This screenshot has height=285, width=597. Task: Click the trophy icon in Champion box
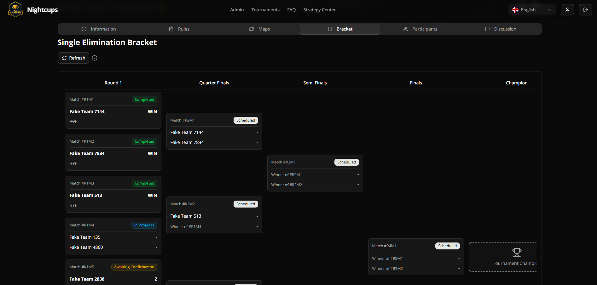pos(517,253)
